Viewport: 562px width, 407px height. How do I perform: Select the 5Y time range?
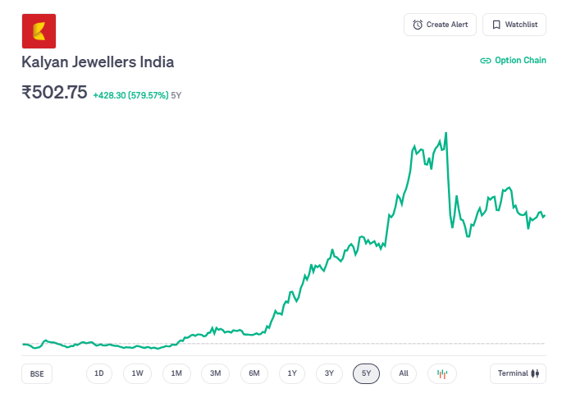pyautogui.click(x=367, y=373)
